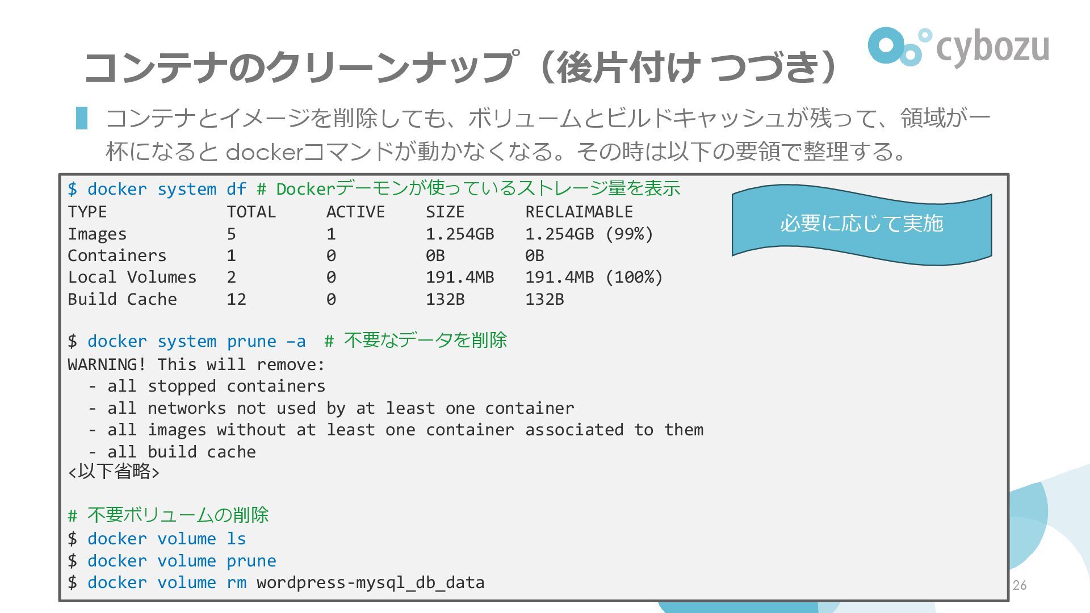Click the value '1.254GB (99%)'
This screenshot has width=1090, height=613.
(x=589, y=234)
